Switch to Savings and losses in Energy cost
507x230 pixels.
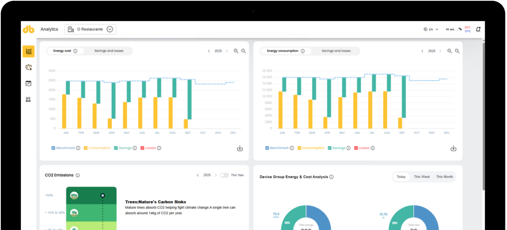tap(109, 51)
